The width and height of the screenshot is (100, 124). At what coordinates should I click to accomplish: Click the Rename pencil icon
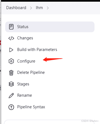11,96
